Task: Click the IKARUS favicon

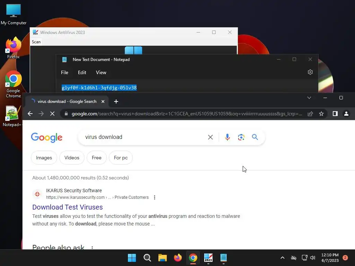Action: (37, 194)
